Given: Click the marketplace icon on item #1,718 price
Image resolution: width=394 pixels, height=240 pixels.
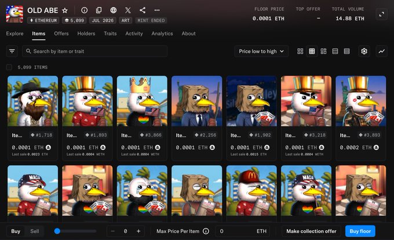Looking at the screenshot, I should [x=48, y=147].
